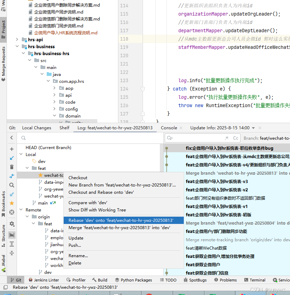Choose Rename... in the context menu
The height and width of the screenshot is (295, 290).
click(x=124, y=256)
